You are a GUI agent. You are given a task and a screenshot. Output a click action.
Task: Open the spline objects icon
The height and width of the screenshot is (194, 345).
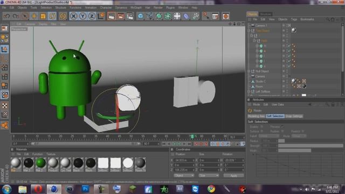pyautogui.click(x=150, y=16)
